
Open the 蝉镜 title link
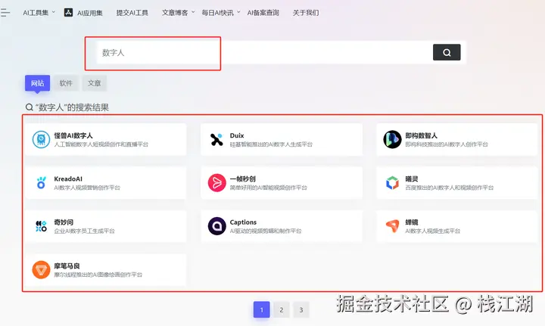(x=412, y=222)
